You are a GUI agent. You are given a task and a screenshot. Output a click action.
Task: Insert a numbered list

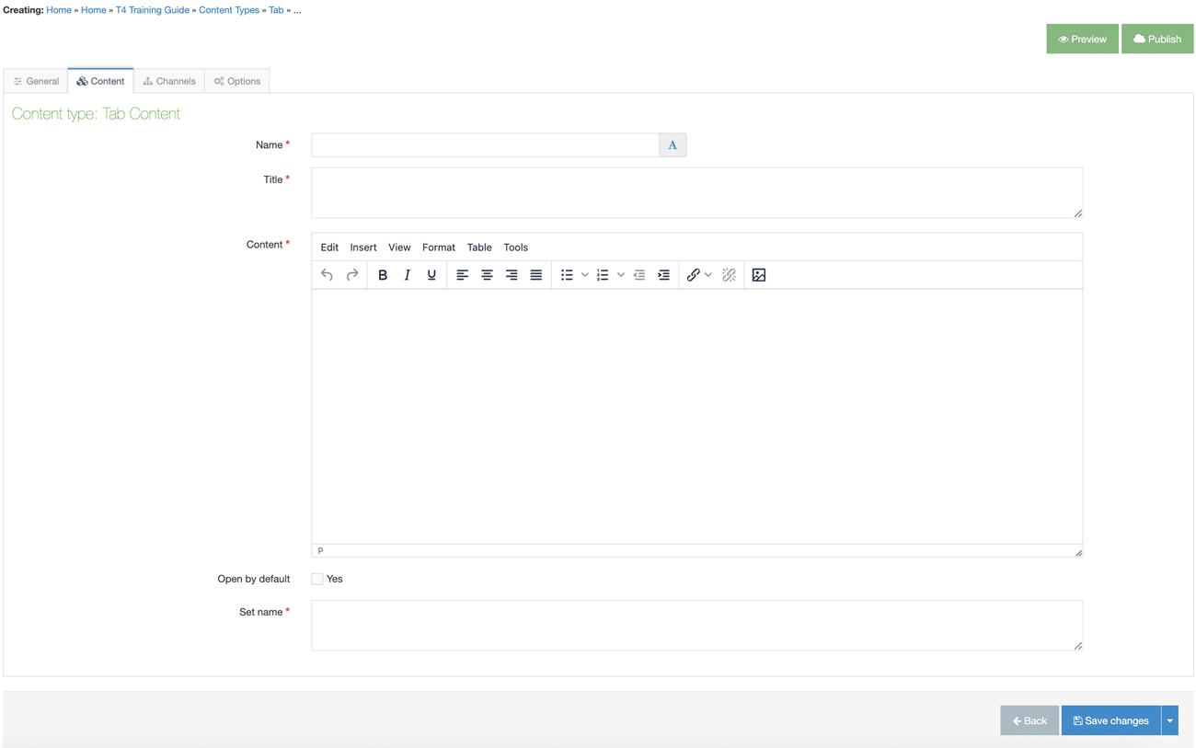603,275
